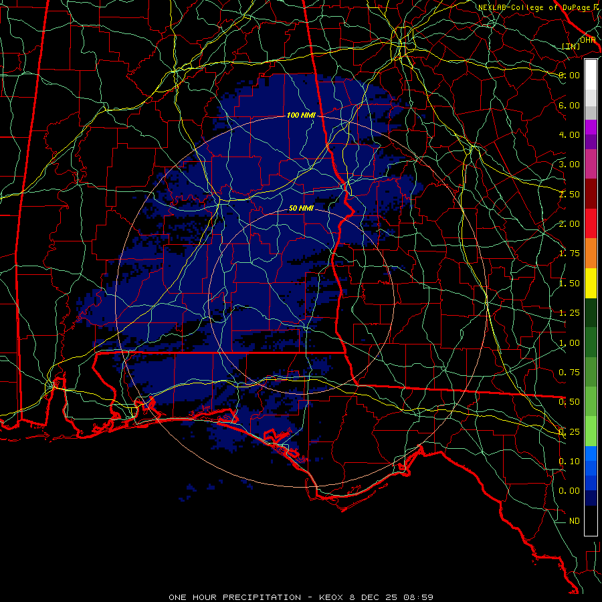Click the '1.00' legend value

[x=569, y=343]
